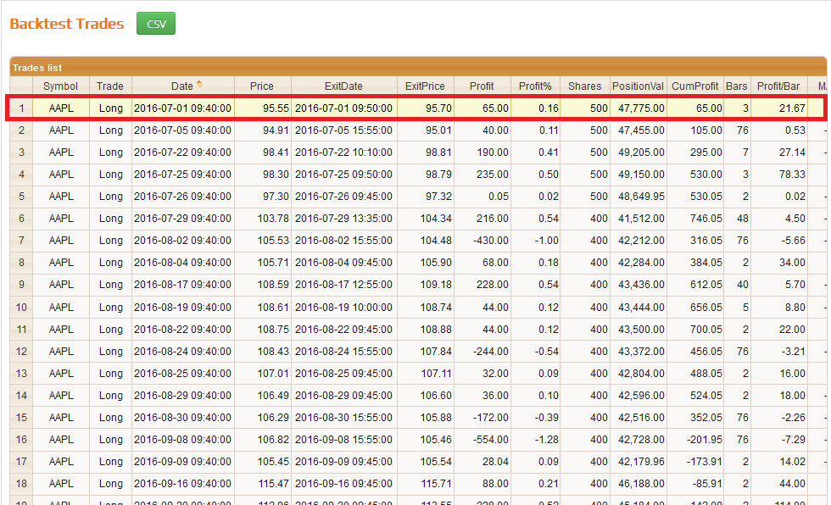831x505 pixels.
Task: Select profit percent -1.28
Action: [546, 440]
